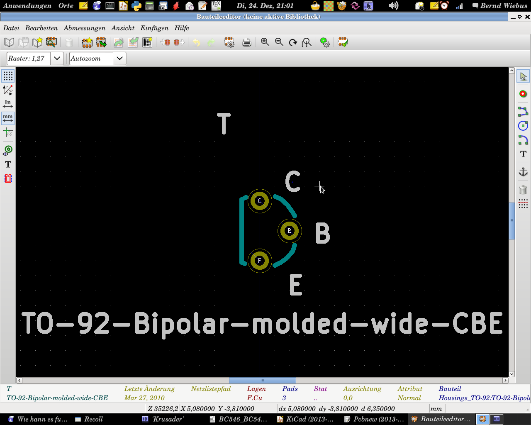This screenshot has width=531, height=425.
Task: Select the draw circle tool
Action: click(x=523, y=126)
